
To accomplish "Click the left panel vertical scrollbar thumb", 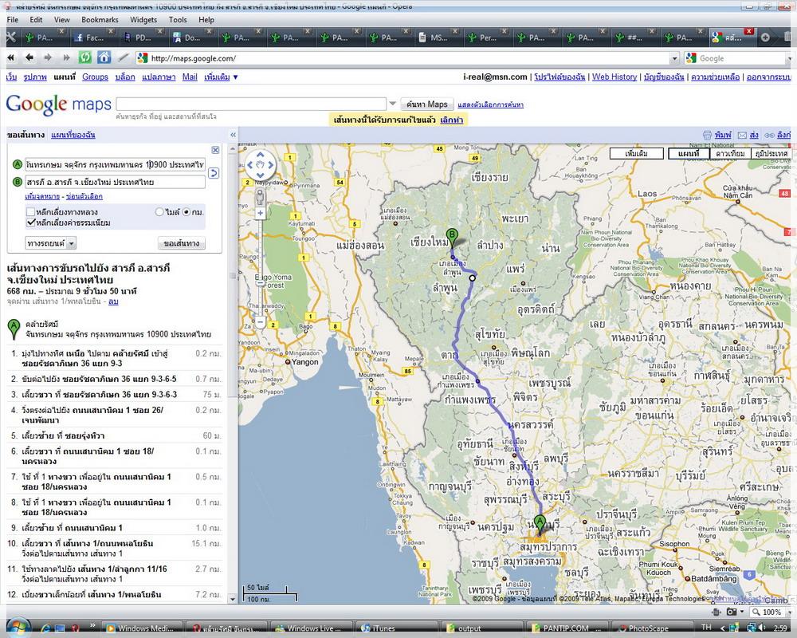I will tap(233, 274).
